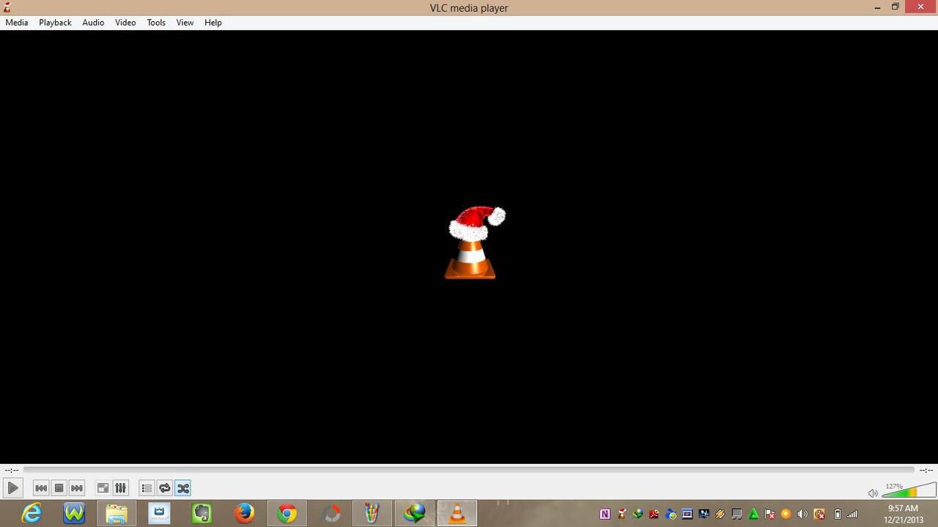
Task: Open the Help menu
Action: pos(213,23)
